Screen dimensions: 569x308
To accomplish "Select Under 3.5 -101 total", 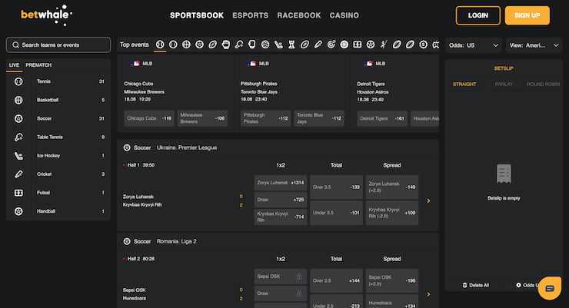I will (336, 213).
